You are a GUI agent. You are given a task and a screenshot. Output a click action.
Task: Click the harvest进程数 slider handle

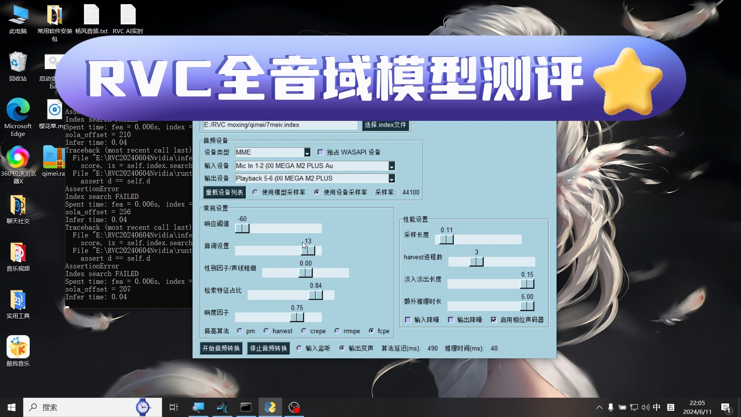476,262
